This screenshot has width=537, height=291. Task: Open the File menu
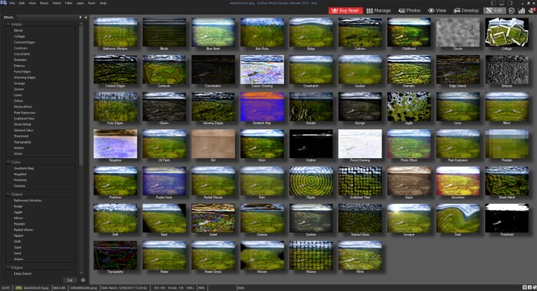point(12,3)
